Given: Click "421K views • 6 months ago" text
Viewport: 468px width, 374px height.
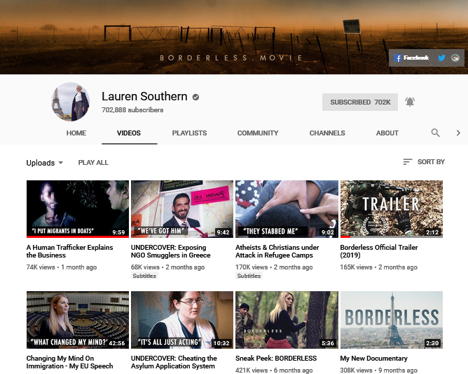Looking at the screenshot, I should click(x=274, y=370).
